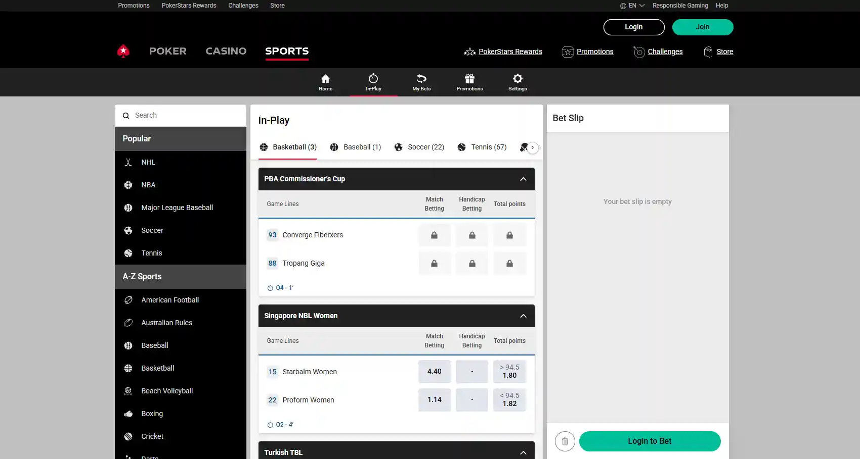This screenshot has height=459, width=860.
Task: Click locked Match Betting for Converge Fiberxers
Action: 434,235
